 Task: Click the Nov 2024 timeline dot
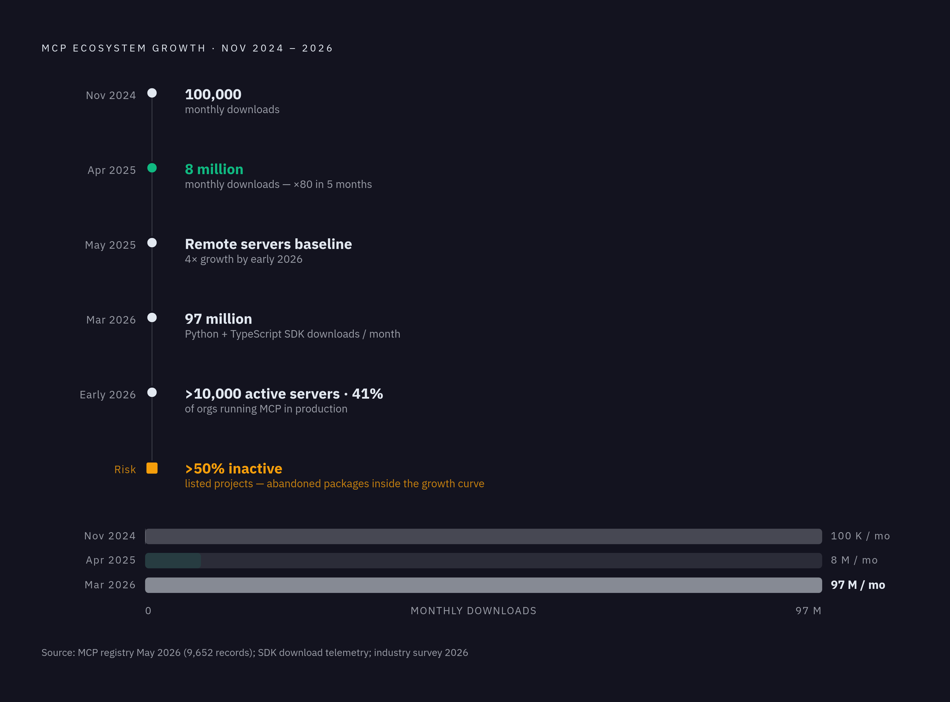pos(152,93)
